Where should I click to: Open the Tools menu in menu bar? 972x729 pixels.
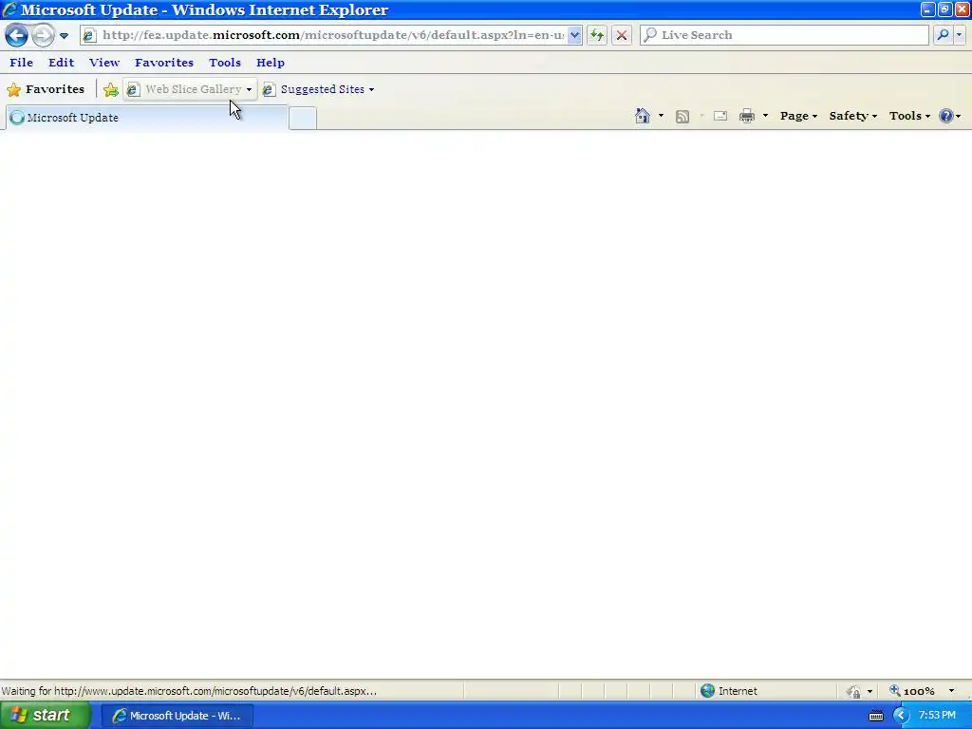point(224,63)
